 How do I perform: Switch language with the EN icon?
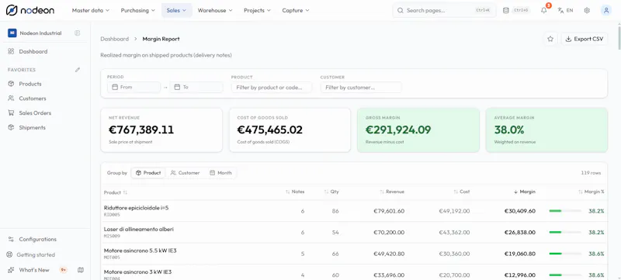pyautogui.click(x=565, y=11)
